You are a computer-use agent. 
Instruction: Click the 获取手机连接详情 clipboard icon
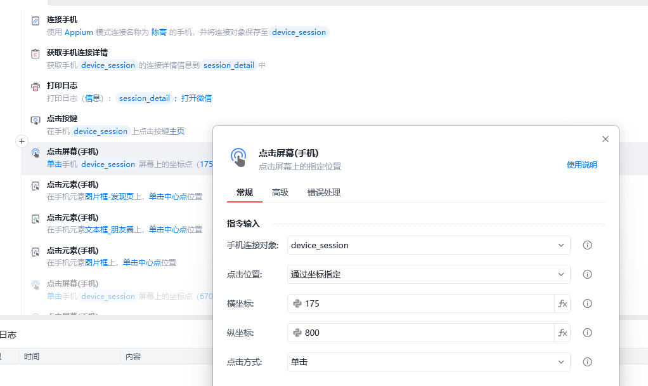click(x=36, y=54)
